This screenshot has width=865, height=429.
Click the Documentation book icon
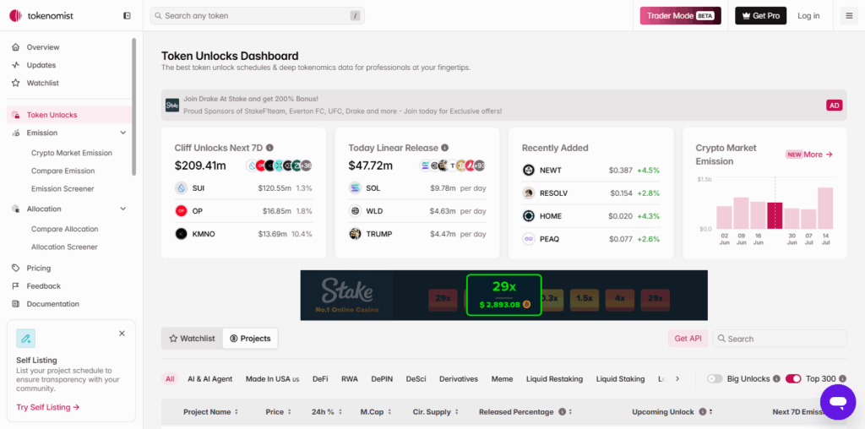click(15, 304)
